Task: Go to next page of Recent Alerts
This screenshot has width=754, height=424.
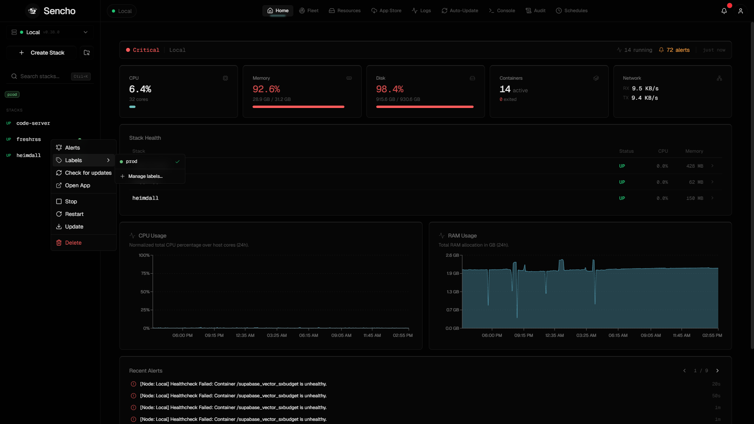Action: pos(717,371)
